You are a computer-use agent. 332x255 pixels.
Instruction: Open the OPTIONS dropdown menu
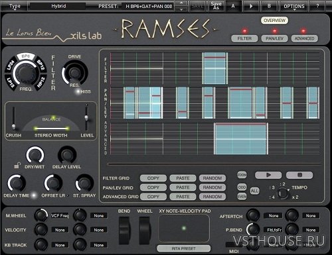[294, 7]
